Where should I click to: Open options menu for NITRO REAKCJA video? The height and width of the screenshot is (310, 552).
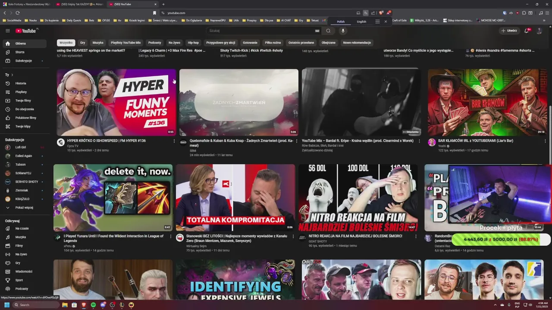pos(416,236)
